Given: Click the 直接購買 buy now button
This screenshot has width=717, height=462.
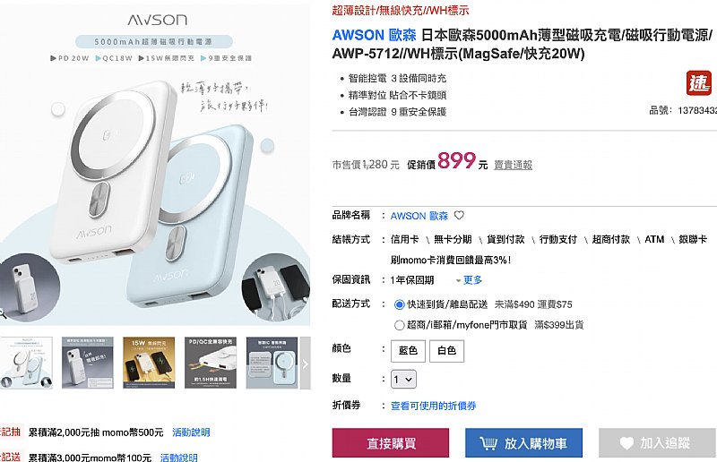Looking at the screenshot, I should click(391, 443).
